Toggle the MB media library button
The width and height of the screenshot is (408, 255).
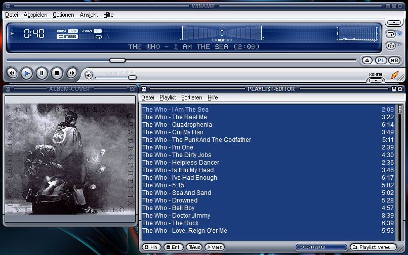394,61
